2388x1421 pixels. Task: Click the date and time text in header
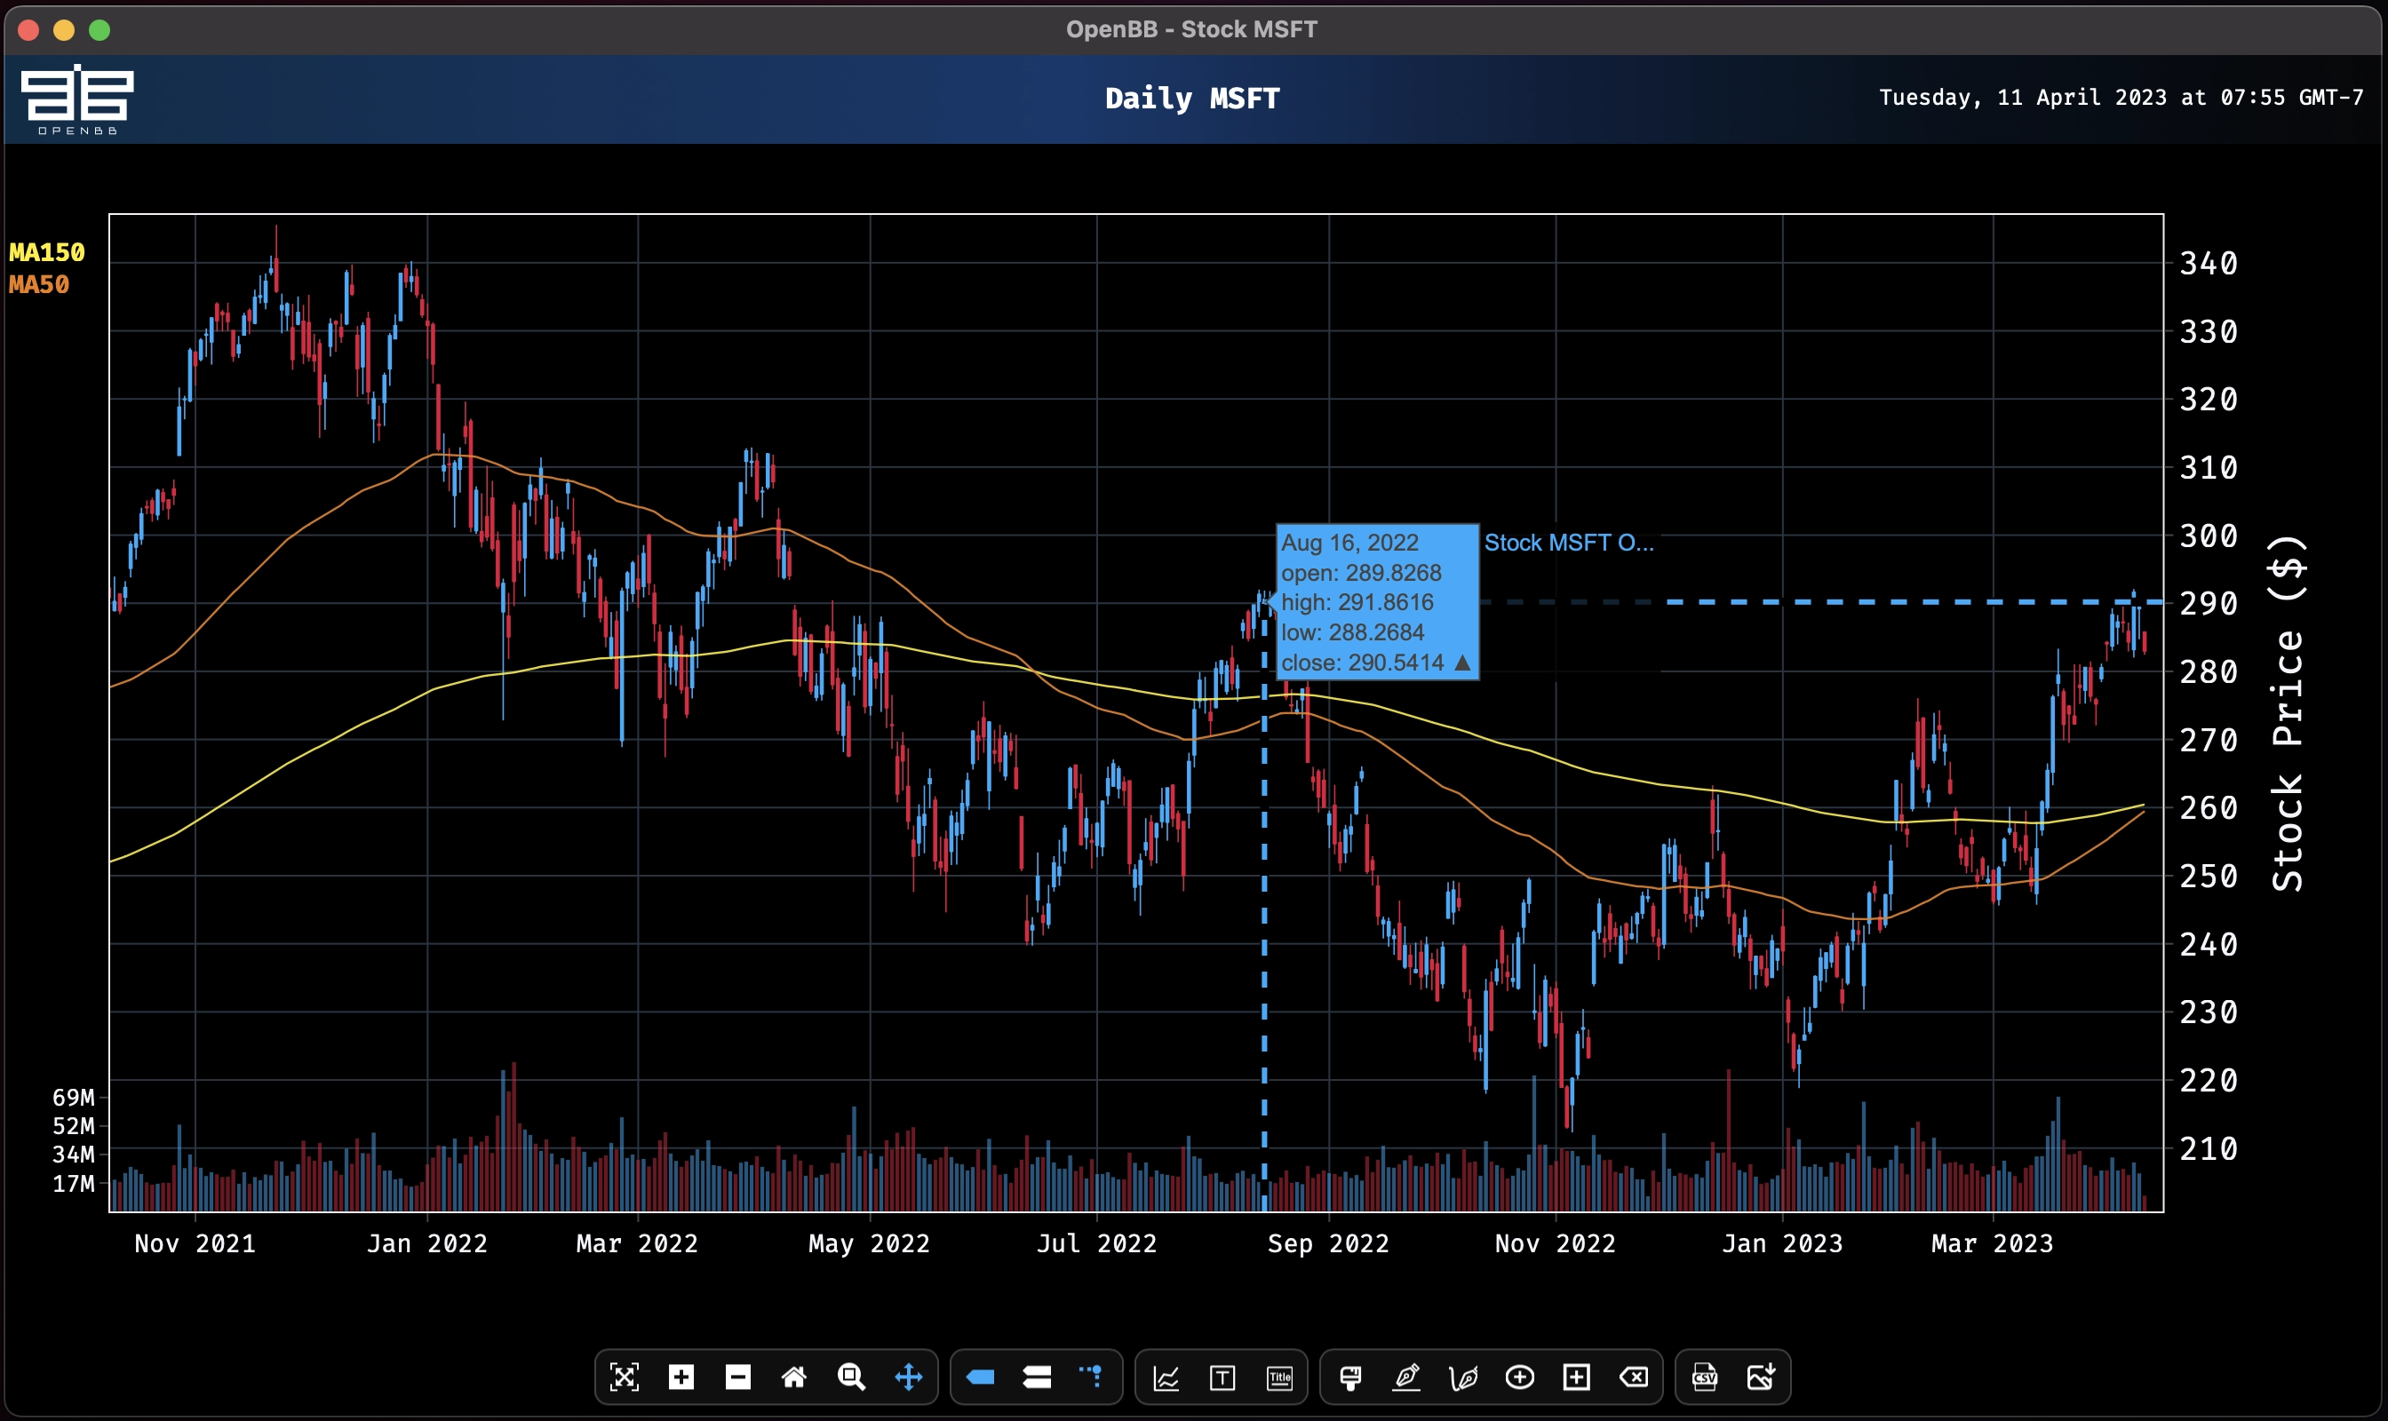(x=2121, y=98)
